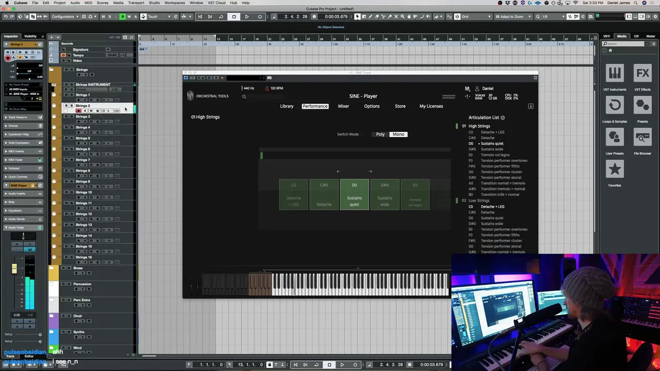
Task: Click the D#0 Sustains wide articulation key
Action: [x=385, y=194]
